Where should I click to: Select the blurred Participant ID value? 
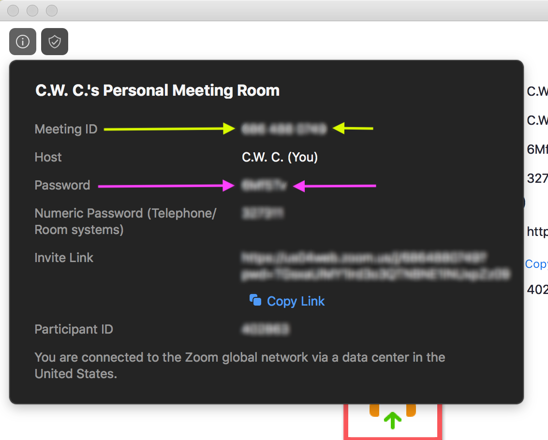tap(265, 329)
